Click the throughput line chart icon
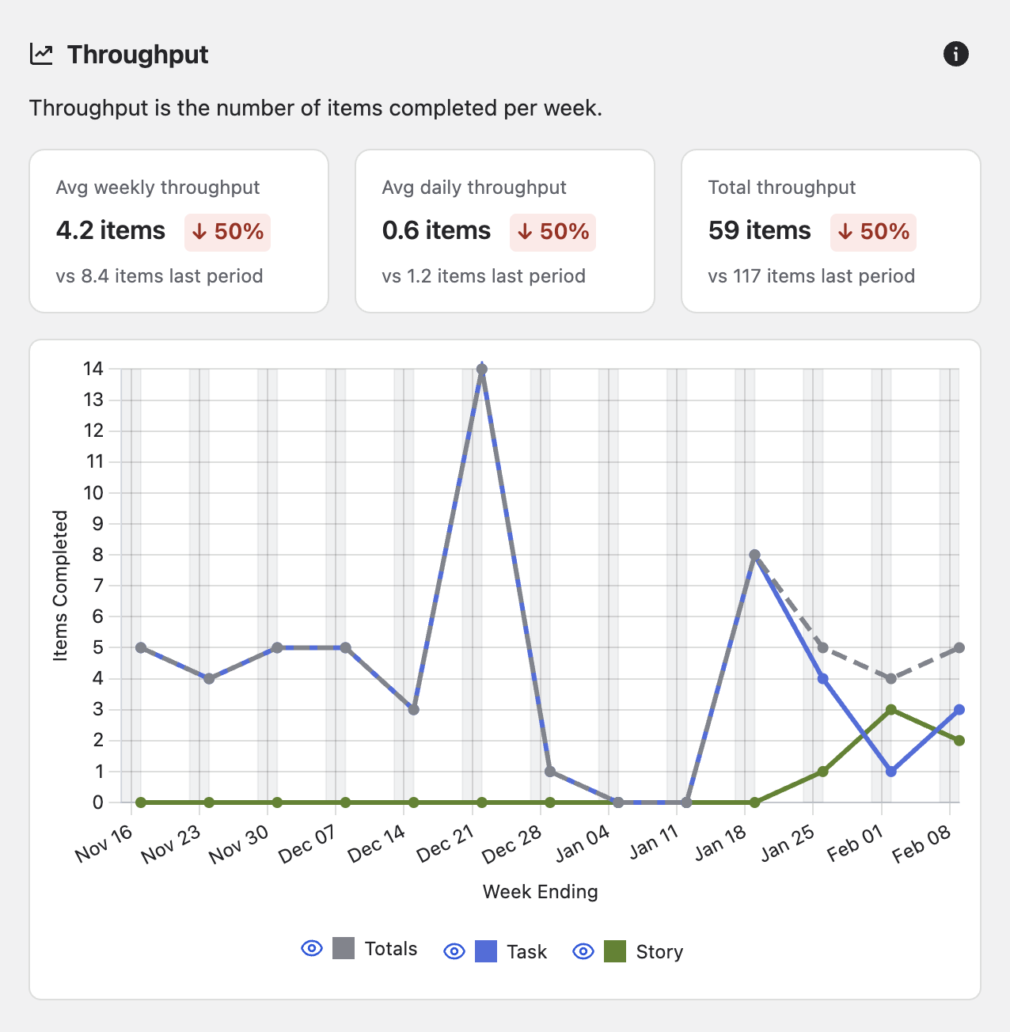Image resolution: width=1010 pixels, height=1032 pixels. click(x=41, y=54)
